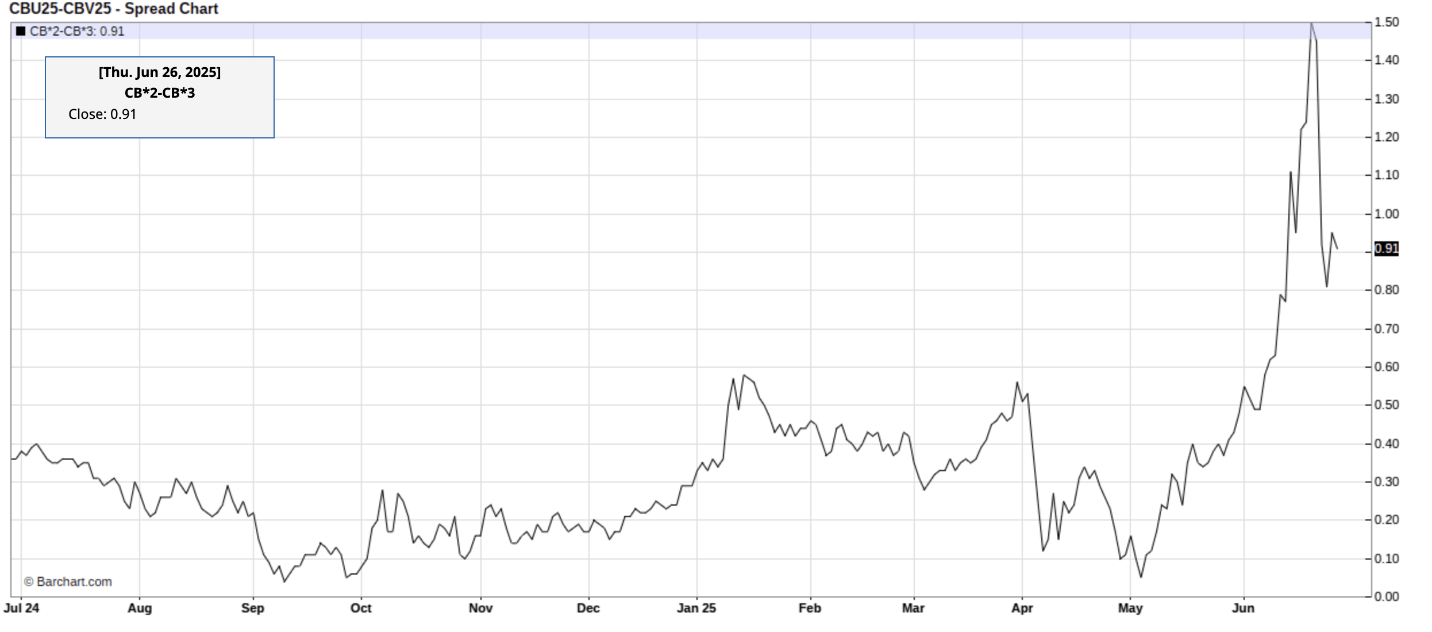Click the black legend square beside CB*2-CB*3

click(21, 31)
